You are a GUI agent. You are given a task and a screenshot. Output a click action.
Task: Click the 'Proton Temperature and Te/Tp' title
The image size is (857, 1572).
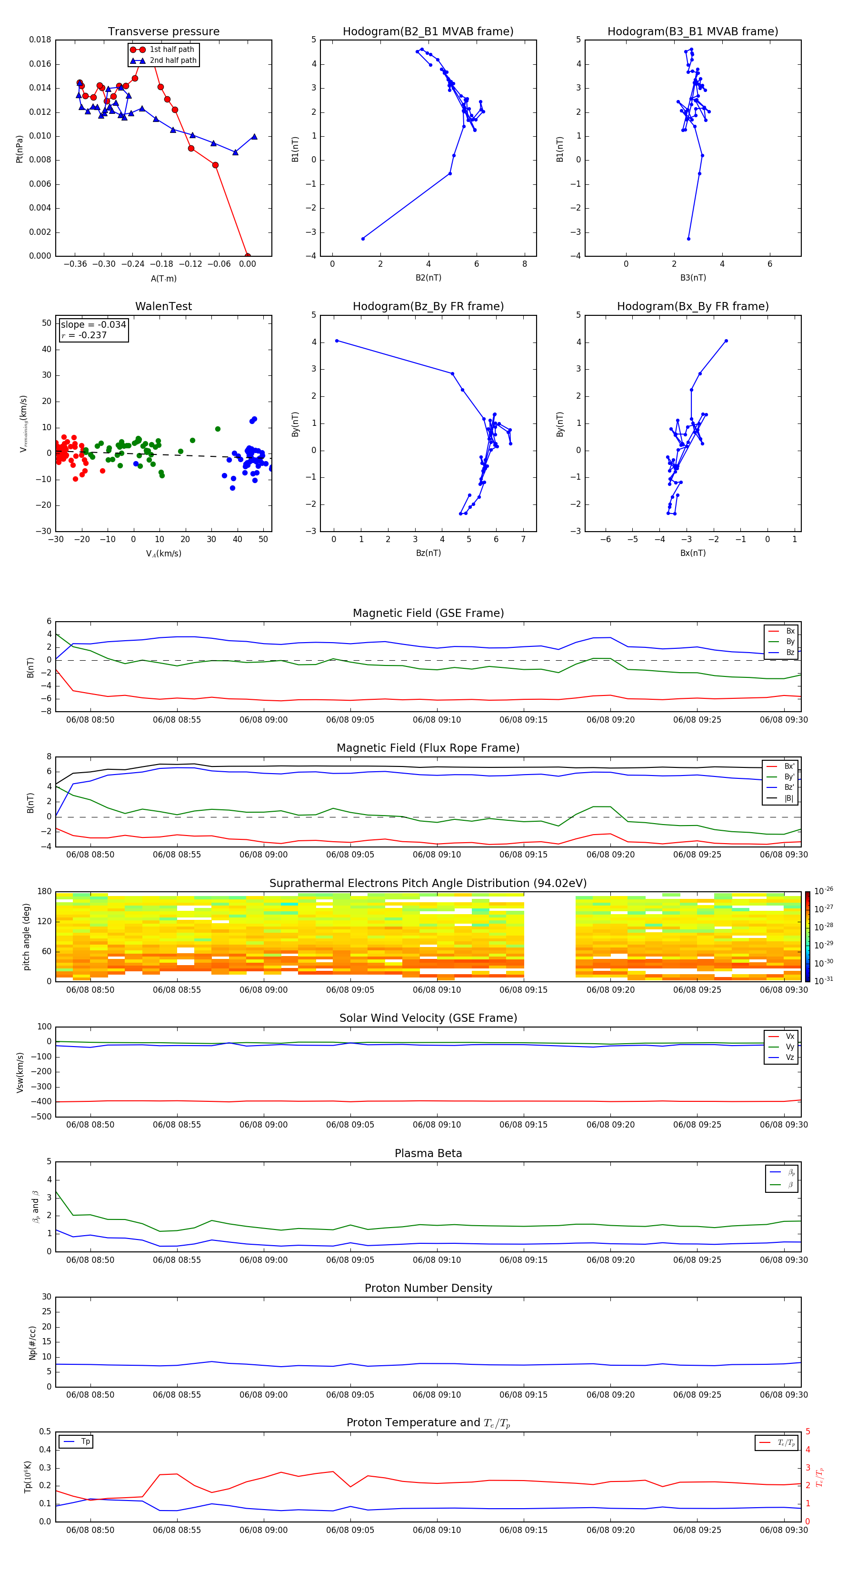[x=428, y=1423]
